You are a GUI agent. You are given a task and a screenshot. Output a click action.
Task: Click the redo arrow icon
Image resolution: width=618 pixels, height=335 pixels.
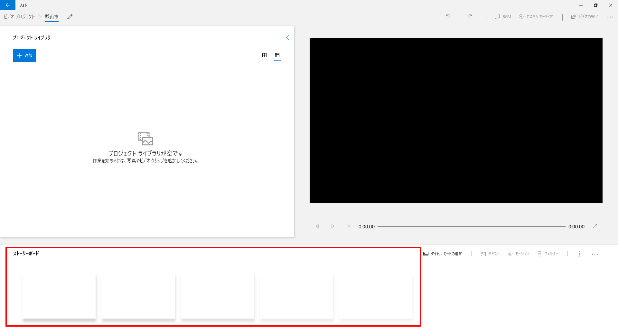470,17
